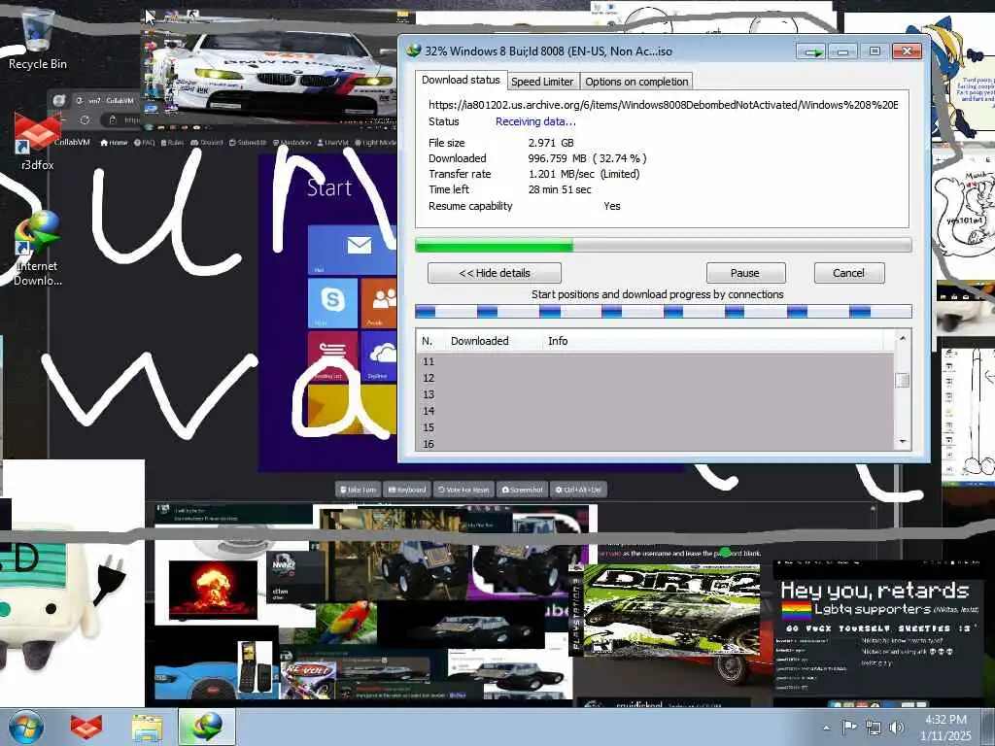995x746 pixels.
Task: Click the green download progress bar
Action: tap(663, 245)
